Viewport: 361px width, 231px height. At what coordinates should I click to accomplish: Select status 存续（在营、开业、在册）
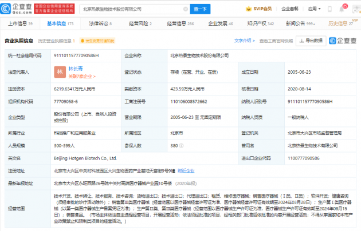194,72
